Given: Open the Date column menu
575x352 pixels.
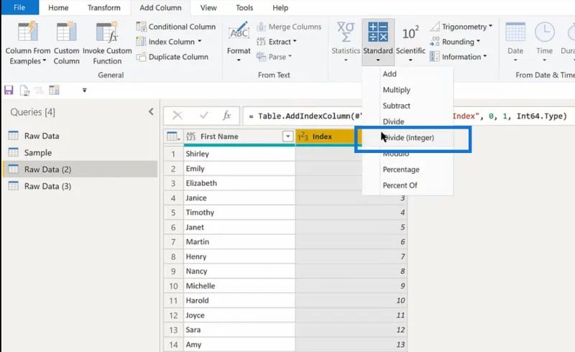Looking at the screenshot, I should [x=515, y=42].
